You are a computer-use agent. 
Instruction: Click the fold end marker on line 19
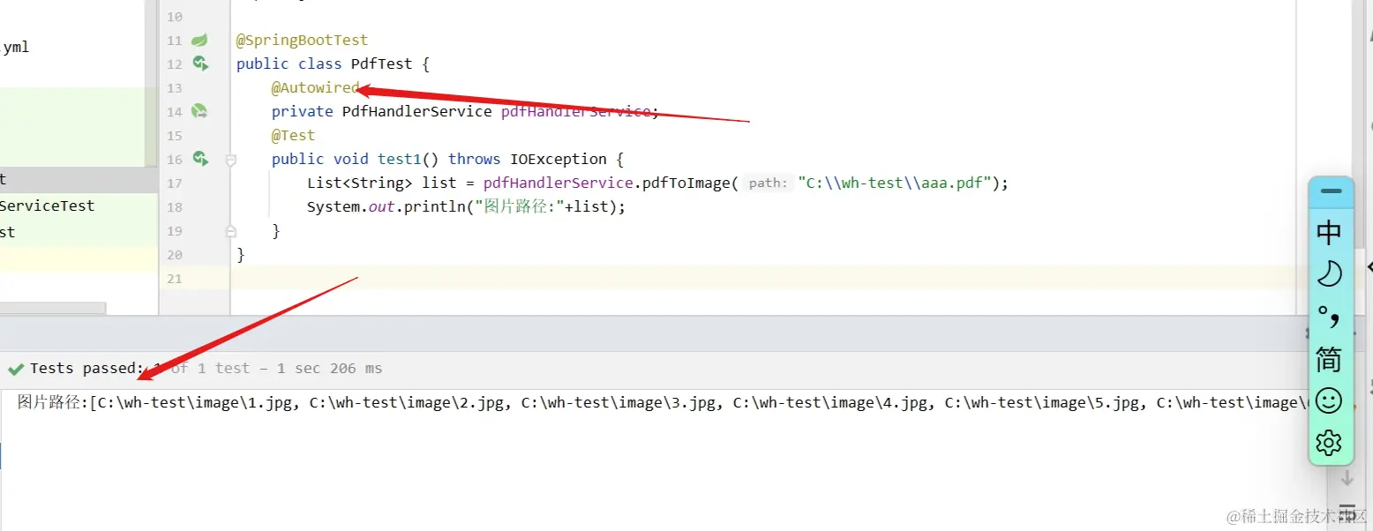[x=231, y=231]
